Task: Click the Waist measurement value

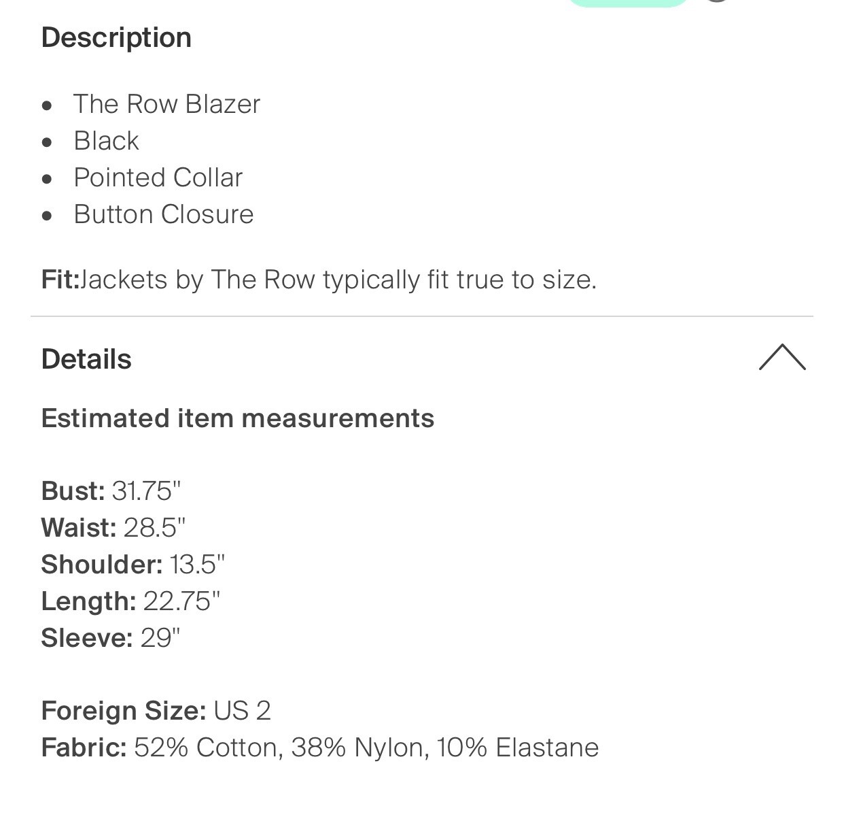Action: point(156,527)
